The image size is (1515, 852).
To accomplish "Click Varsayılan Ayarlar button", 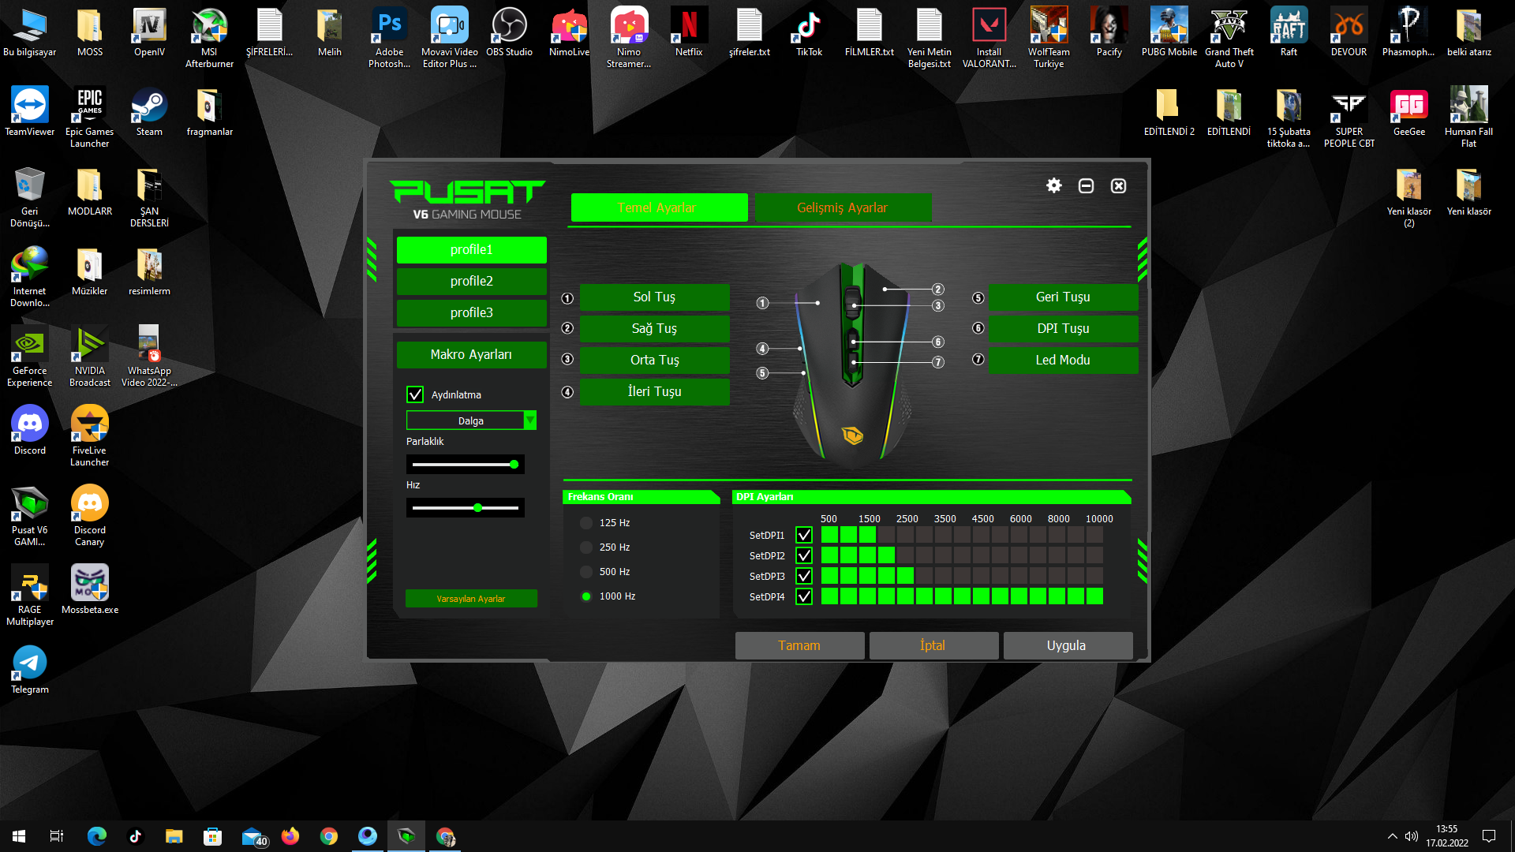I will (471, 599).
